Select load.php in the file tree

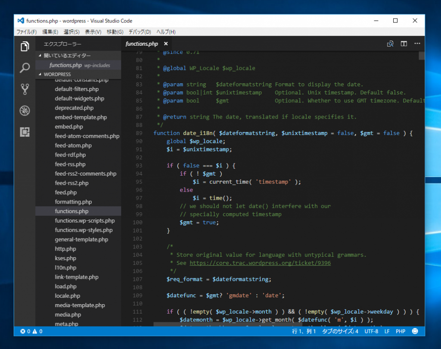[65, 286]
